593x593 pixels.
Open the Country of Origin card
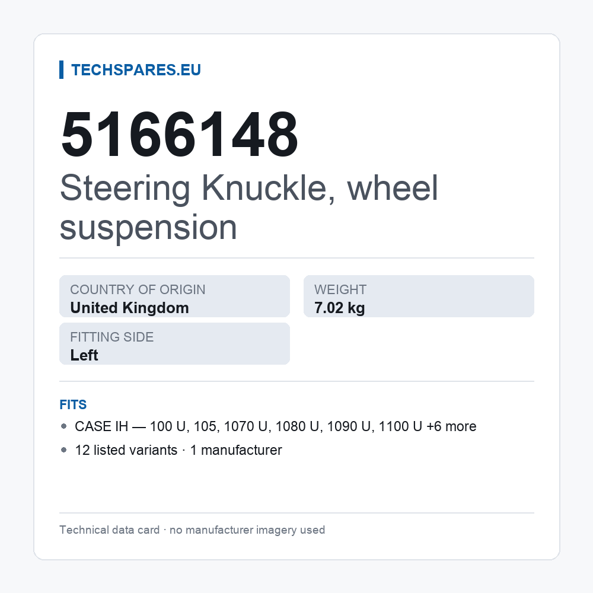click(x=175, y=296)
